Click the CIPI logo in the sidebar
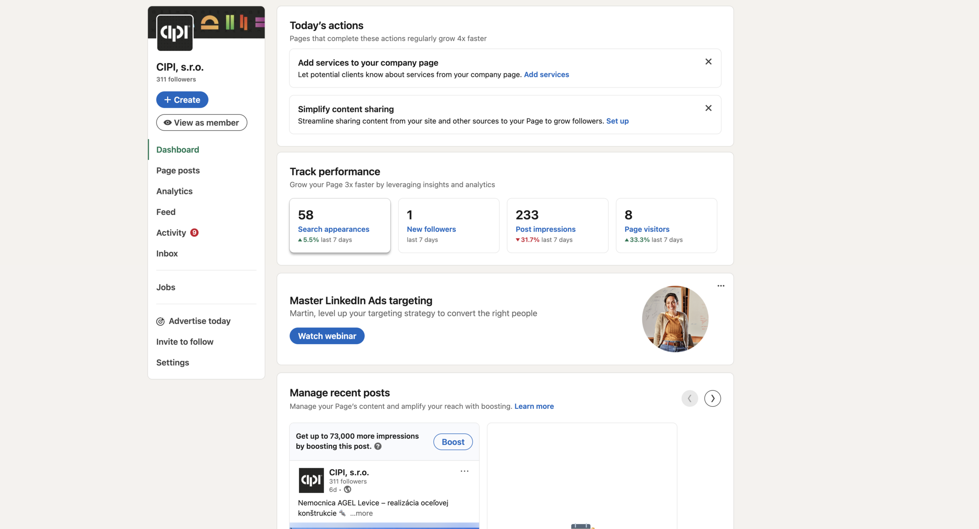The height and width of the screenshot is (529, 979). click(x=175, y=33)
